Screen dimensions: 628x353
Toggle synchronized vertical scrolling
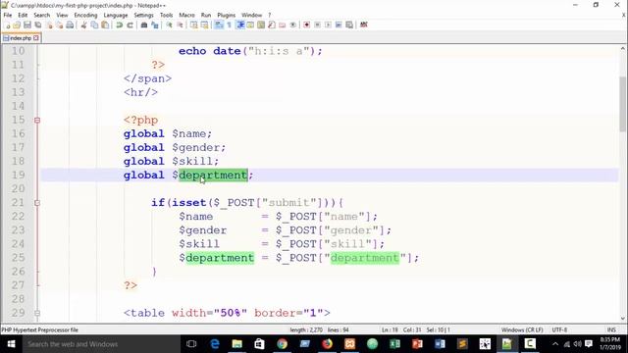[194, 25]
